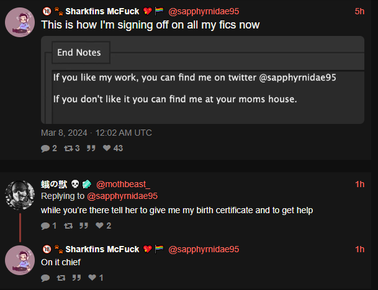Like the 'On it chief' tweet
The image size is (378, 290).
pos(92,278)
